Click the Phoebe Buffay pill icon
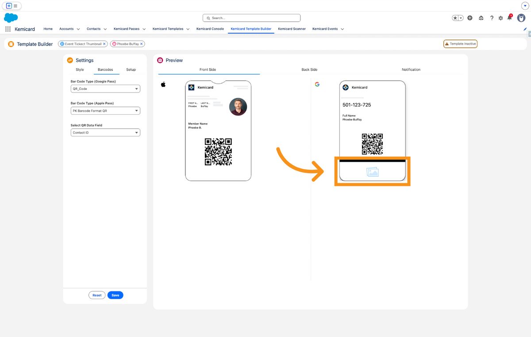531x337 pixels. tap(114, 44)
